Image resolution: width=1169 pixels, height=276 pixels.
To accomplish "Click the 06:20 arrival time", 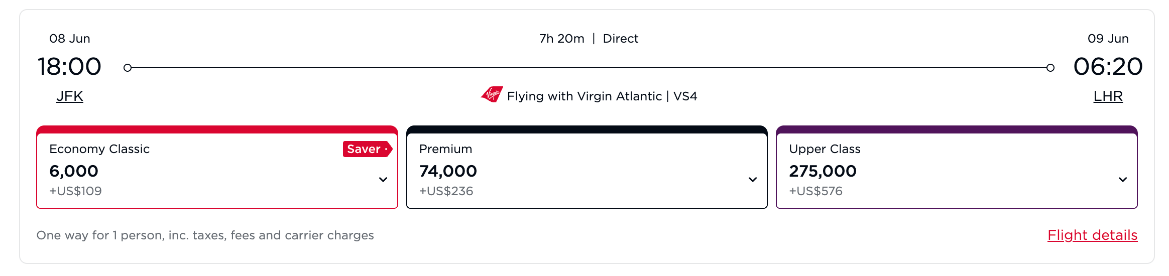I will pos(1108,66).
